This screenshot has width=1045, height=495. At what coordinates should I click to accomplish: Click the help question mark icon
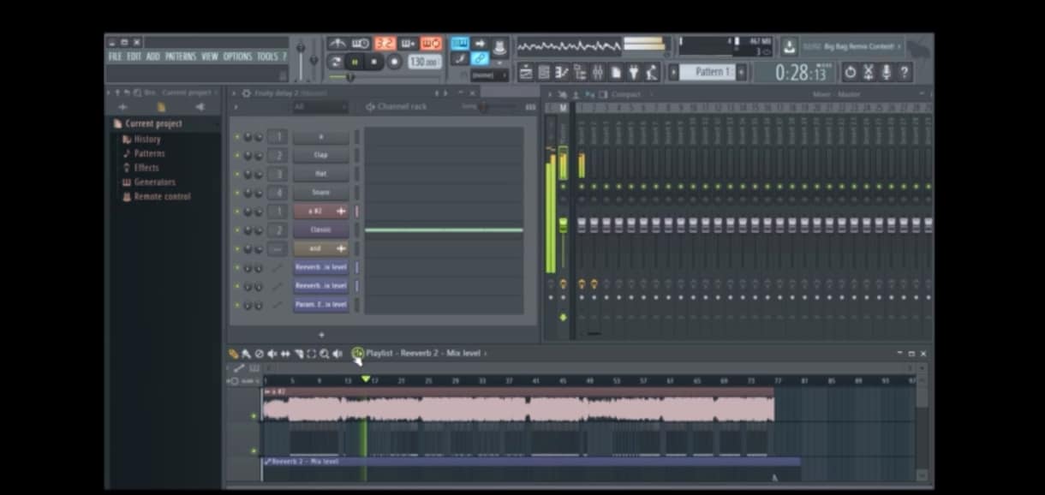(905, 72)
